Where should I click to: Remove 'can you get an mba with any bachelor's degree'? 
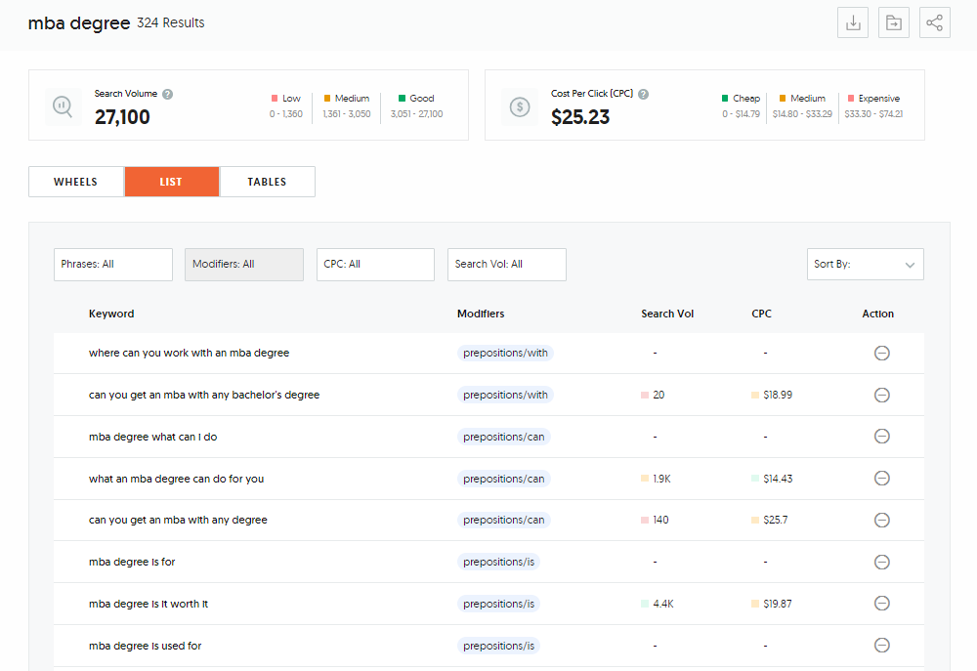coord(881,395)
